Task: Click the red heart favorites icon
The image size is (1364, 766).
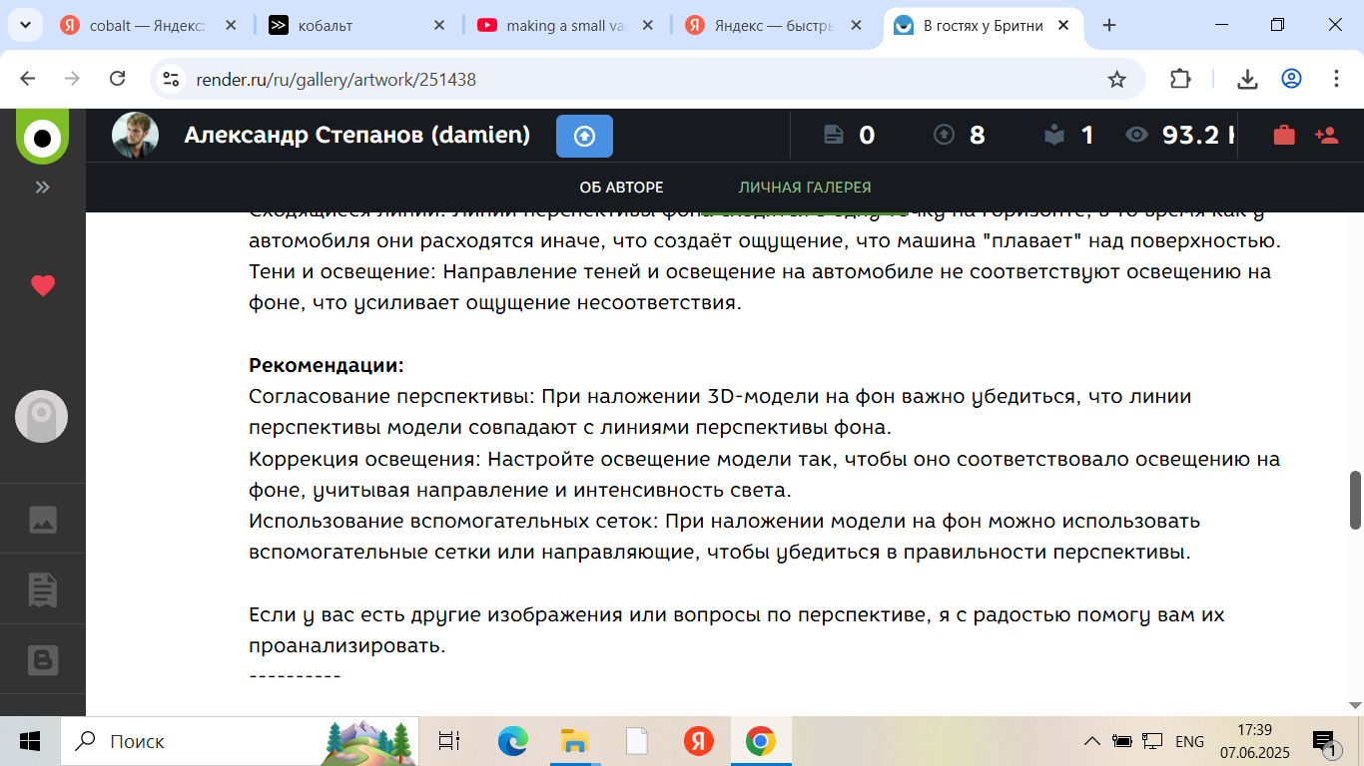Action: tap(42, 286)
